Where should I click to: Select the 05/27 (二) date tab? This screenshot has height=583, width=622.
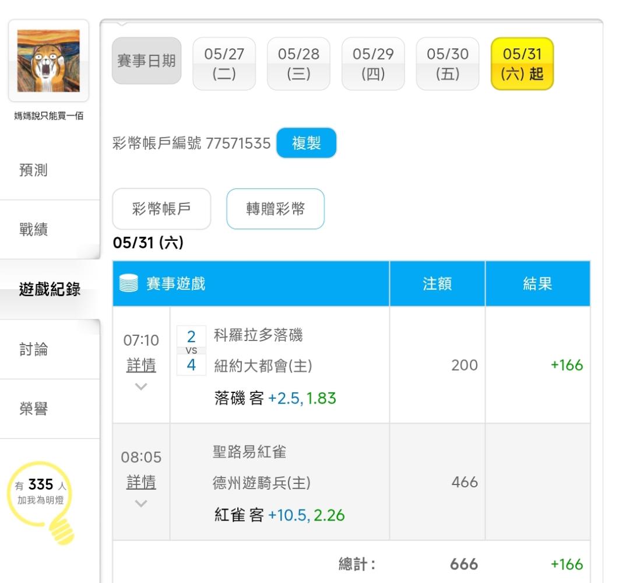point(224,64)
